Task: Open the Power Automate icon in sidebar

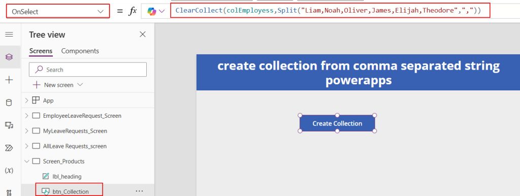Action: tap(9, 148)
